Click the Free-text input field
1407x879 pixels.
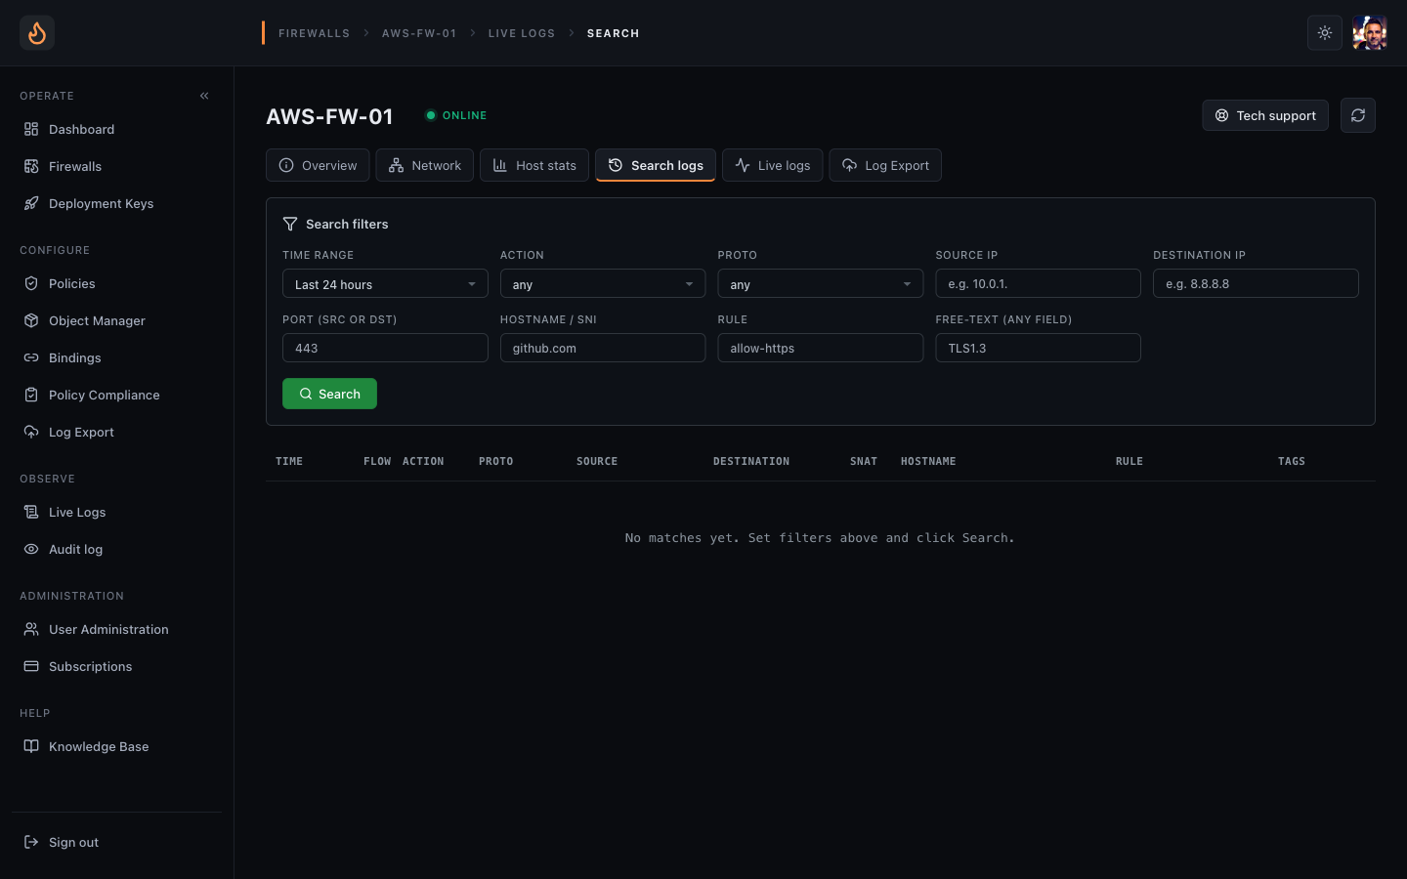click(1038, 348)
